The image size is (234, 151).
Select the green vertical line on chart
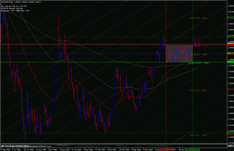tap(193, 72)
